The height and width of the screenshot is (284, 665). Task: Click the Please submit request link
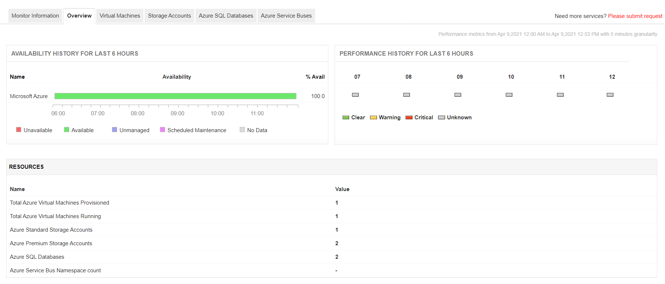click(x=635, y=16)
